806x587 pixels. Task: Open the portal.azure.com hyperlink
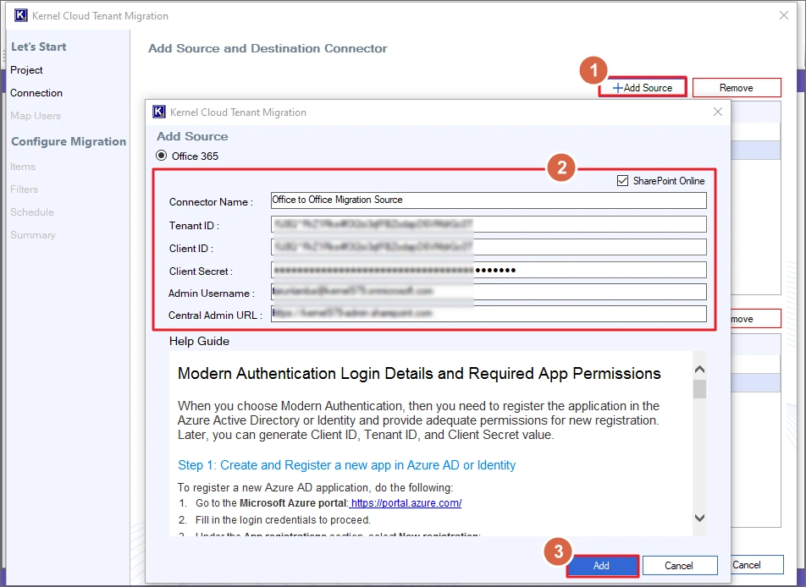406,502
